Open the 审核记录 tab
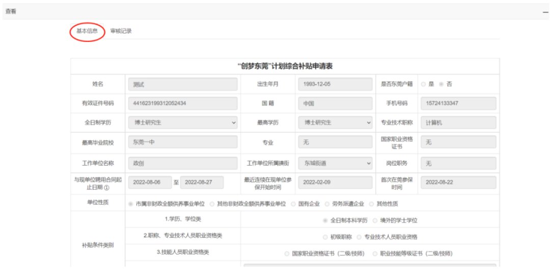Viewport: 550px width, 271px height. tap(121, 31)
